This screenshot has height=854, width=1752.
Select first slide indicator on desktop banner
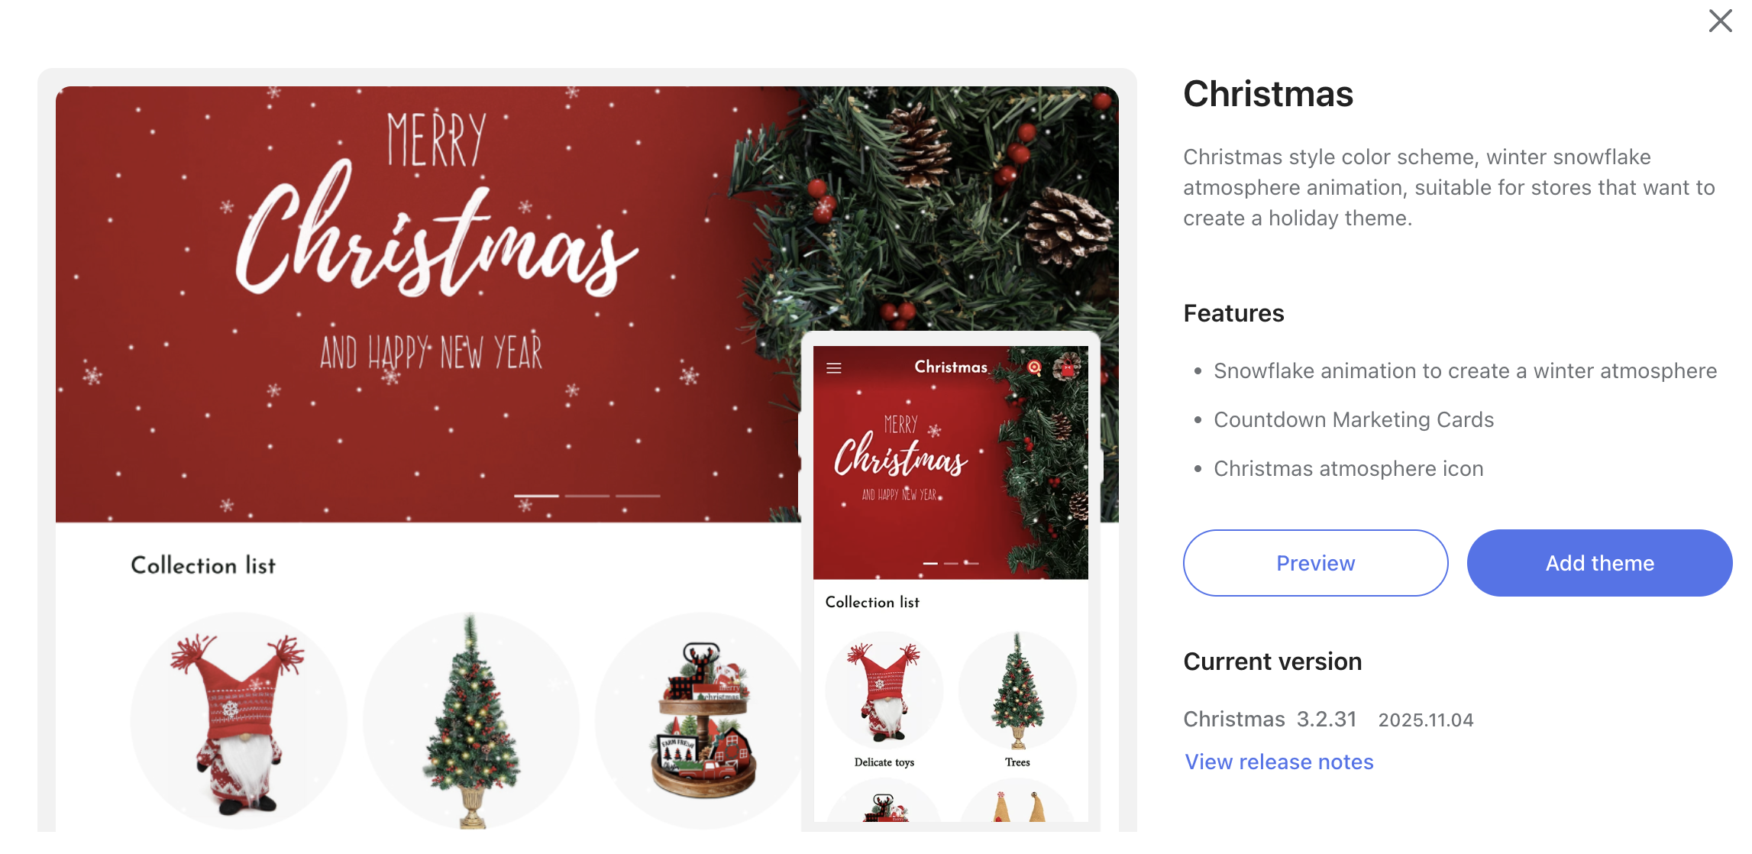[536, 496]
